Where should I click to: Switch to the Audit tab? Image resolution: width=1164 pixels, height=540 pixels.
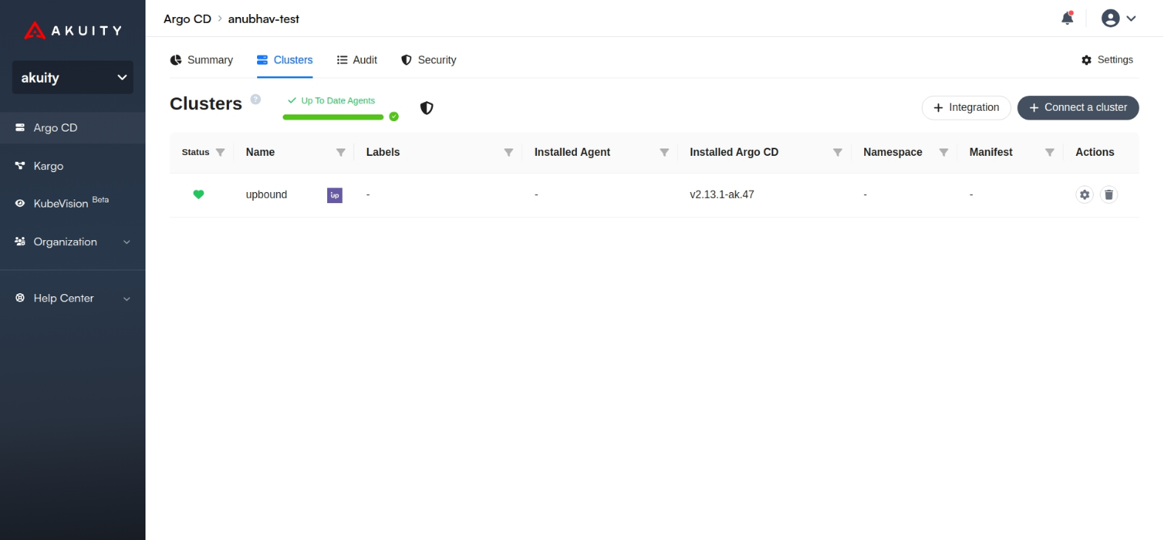click(357, 60)
